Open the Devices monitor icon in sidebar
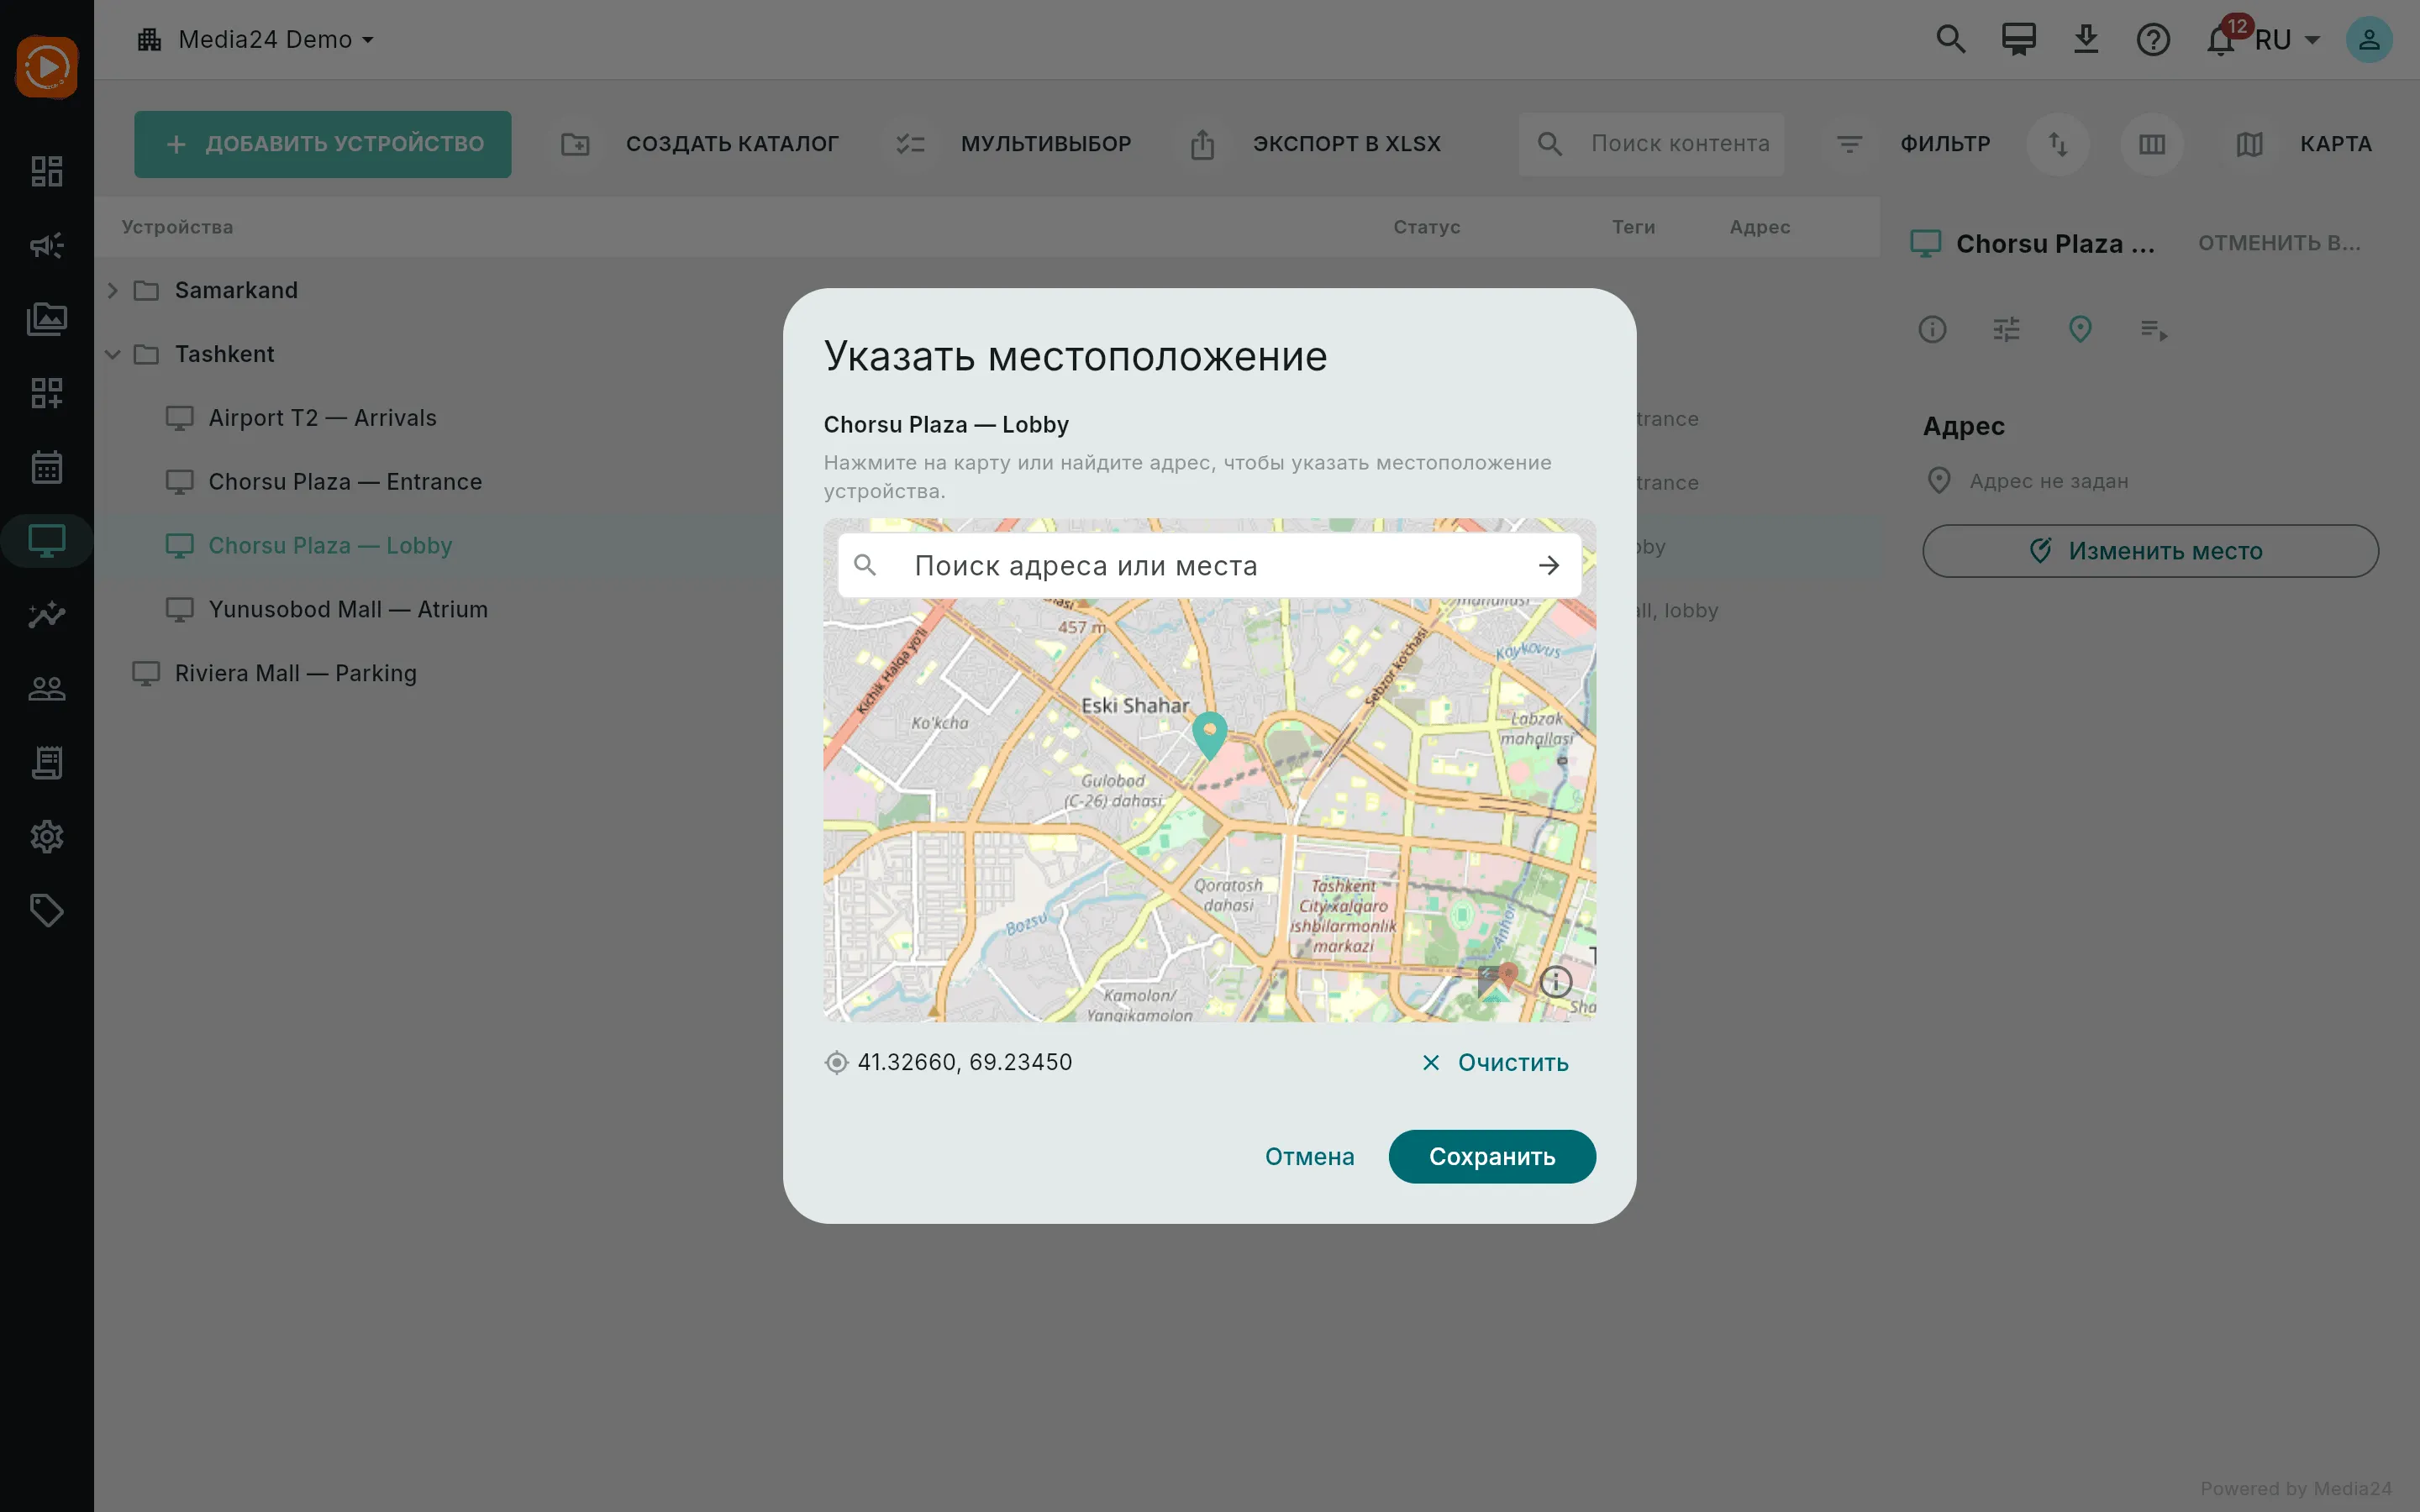The width and height of the screenshot is (2420, 1512). coord(47,541)
